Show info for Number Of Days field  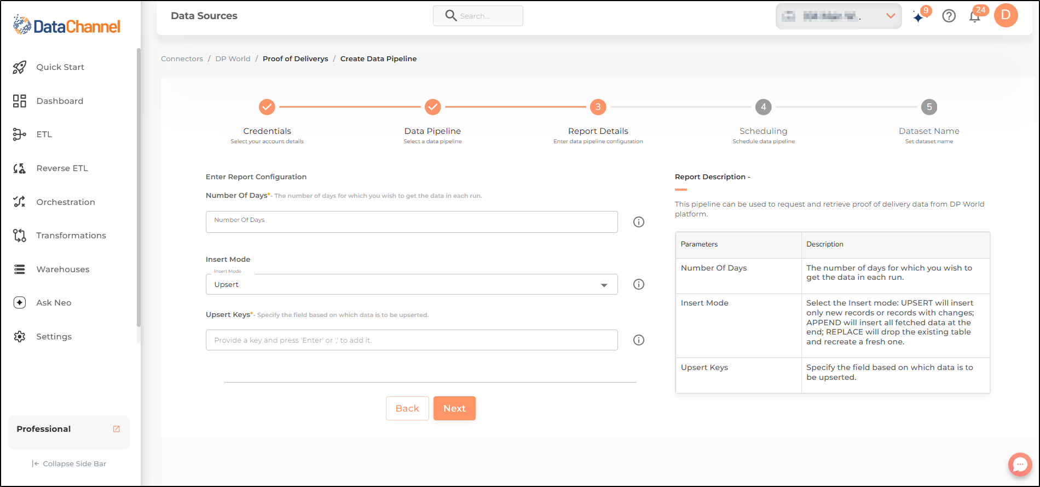click(639, 222)
